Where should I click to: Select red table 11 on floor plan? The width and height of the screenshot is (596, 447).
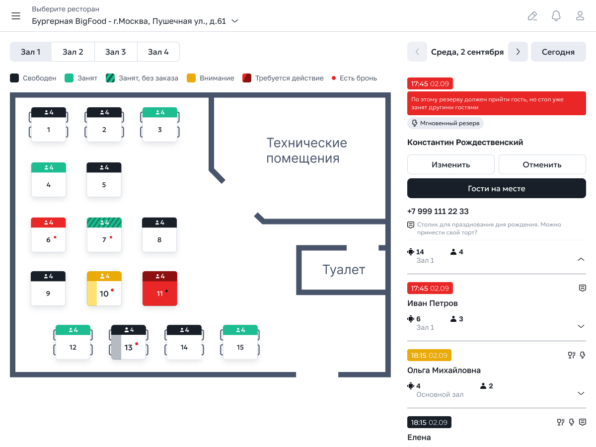[x=159, y=289]
